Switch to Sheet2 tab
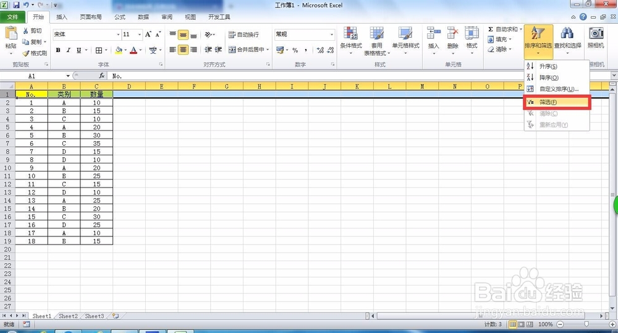This screenshot has width=618, height=333. 68,316
